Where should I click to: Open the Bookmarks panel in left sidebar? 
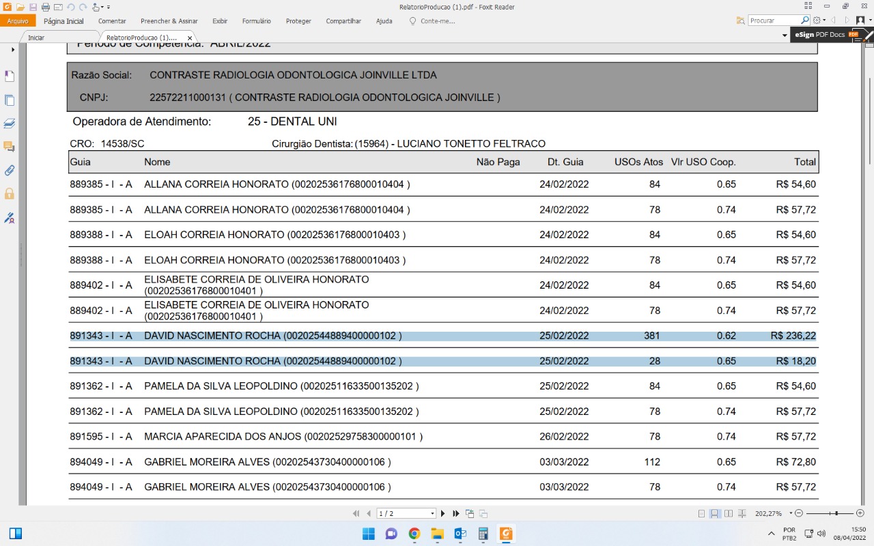tap(10, 76)
